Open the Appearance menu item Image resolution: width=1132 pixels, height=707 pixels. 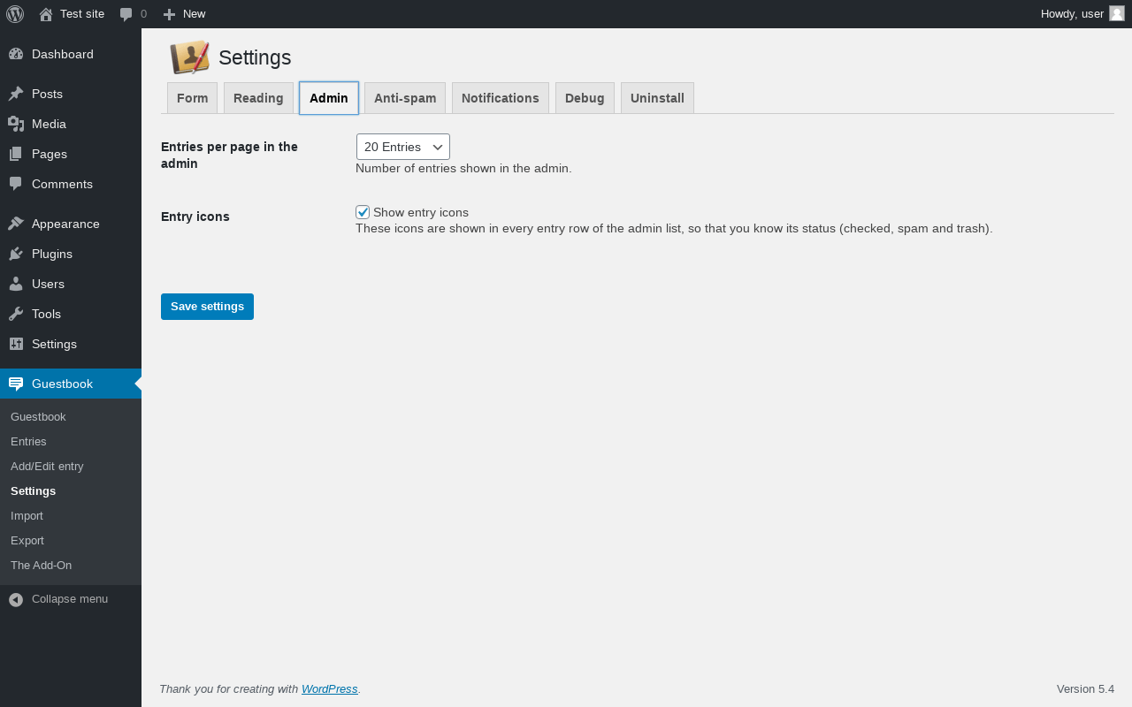click(71, 224)
